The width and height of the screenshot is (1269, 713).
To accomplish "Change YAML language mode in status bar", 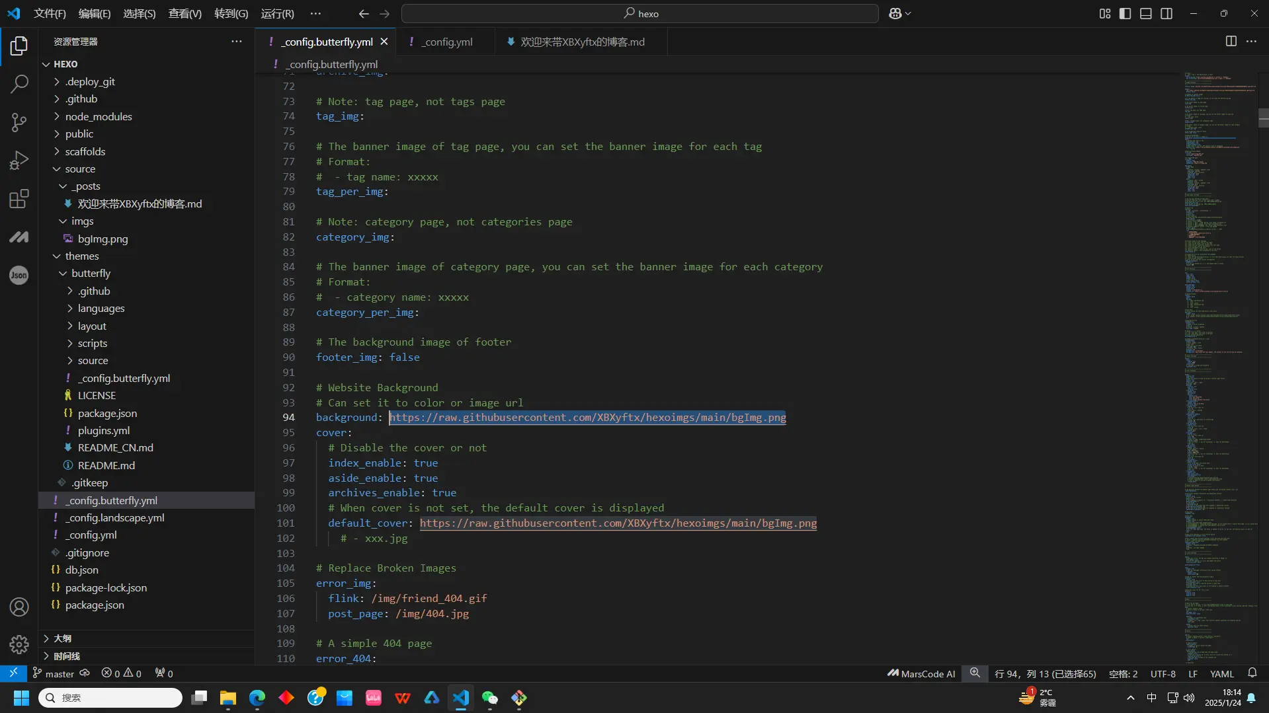I will coord(1221,673).
